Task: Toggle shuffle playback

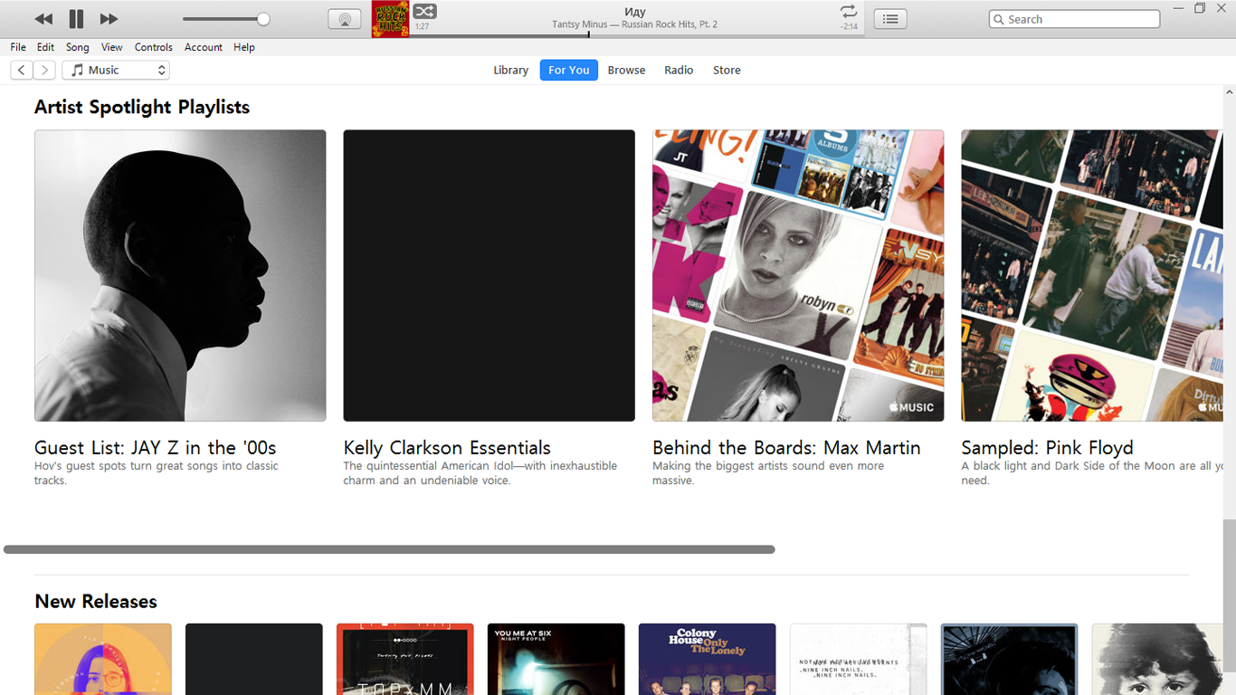Action: click(x=425, y=11)
